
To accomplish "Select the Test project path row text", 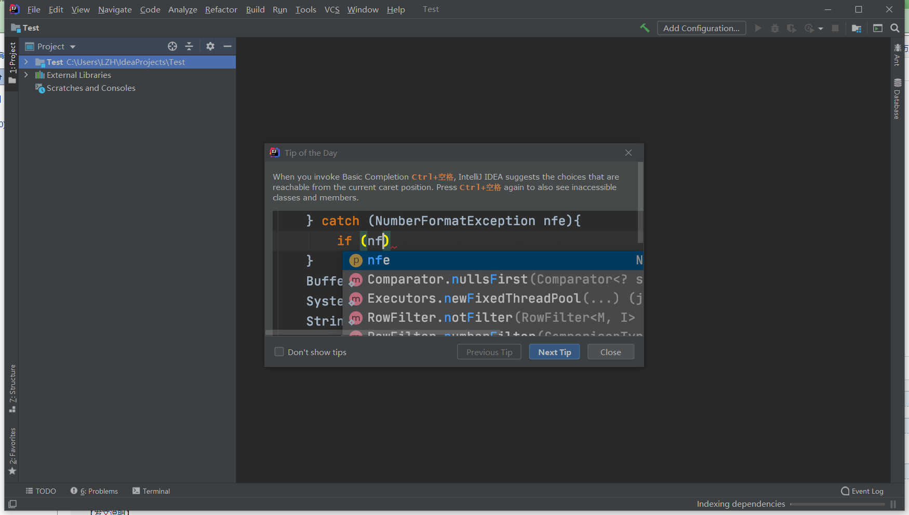I will [x=126, y=62].
